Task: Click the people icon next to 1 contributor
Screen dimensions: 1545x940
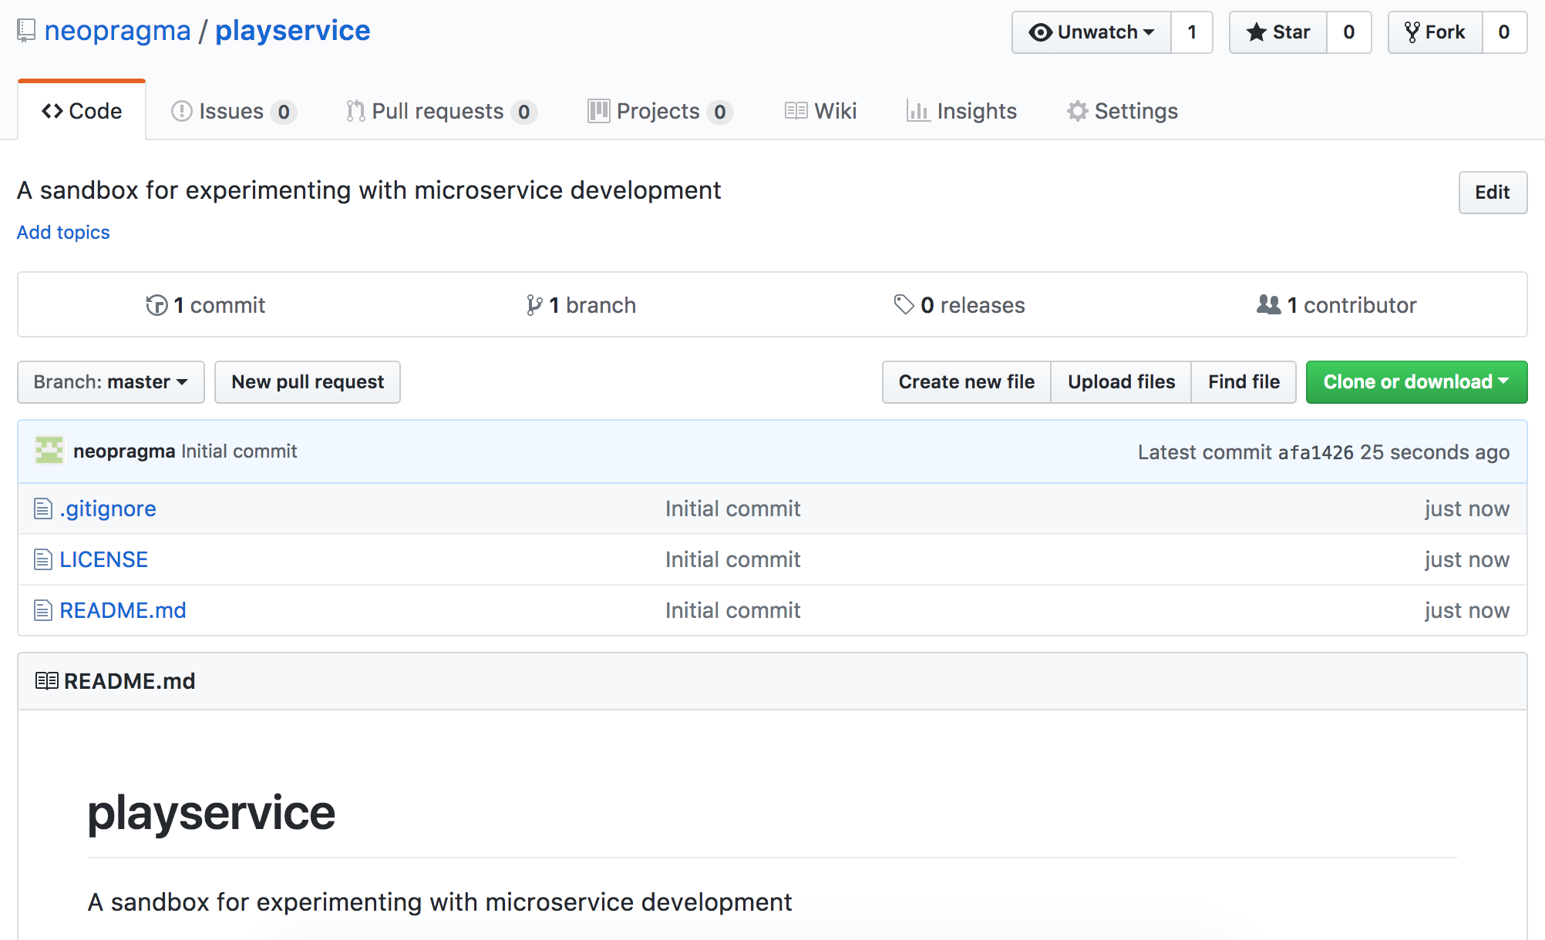Action: (x=1269, y=305)
